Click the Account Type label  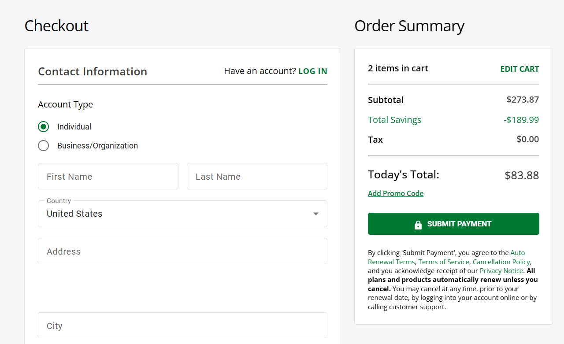click(x=65, y=104)
